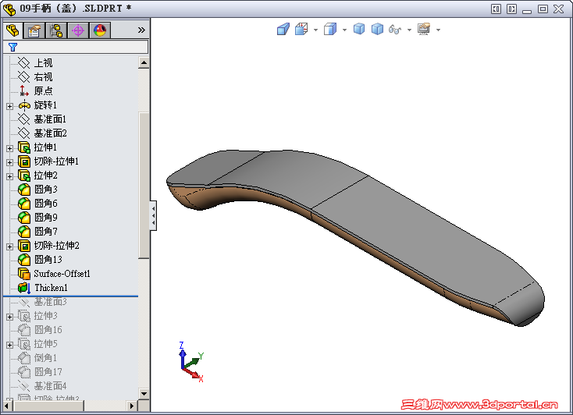Click the second blue cube view icon
The image size is (573, 415).
pyautogui.click(x=377, y=29)
